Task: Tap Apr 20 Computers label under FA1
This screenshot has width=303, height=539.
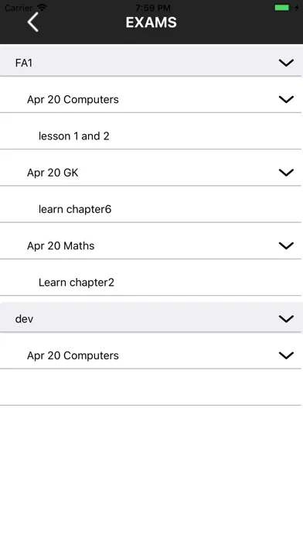Action: coord(73,99)
